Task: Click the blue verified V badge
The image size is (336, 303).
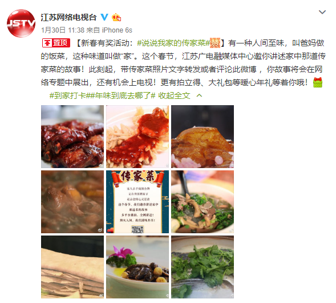Action: [x=104, y=17]
